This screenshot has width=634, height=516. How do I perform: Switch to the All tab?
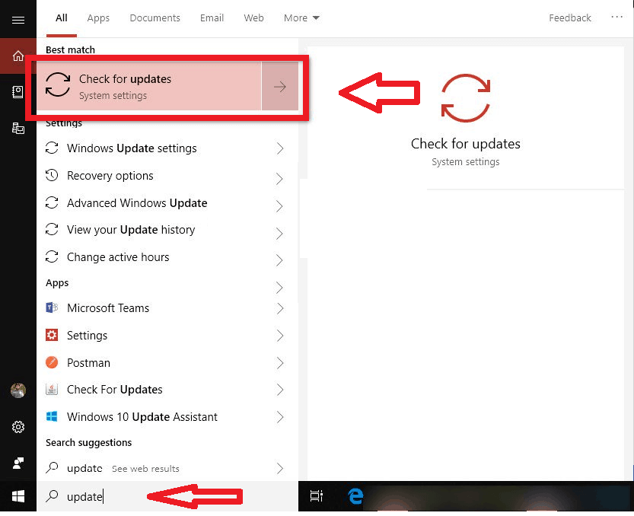[x=62, y=18]
